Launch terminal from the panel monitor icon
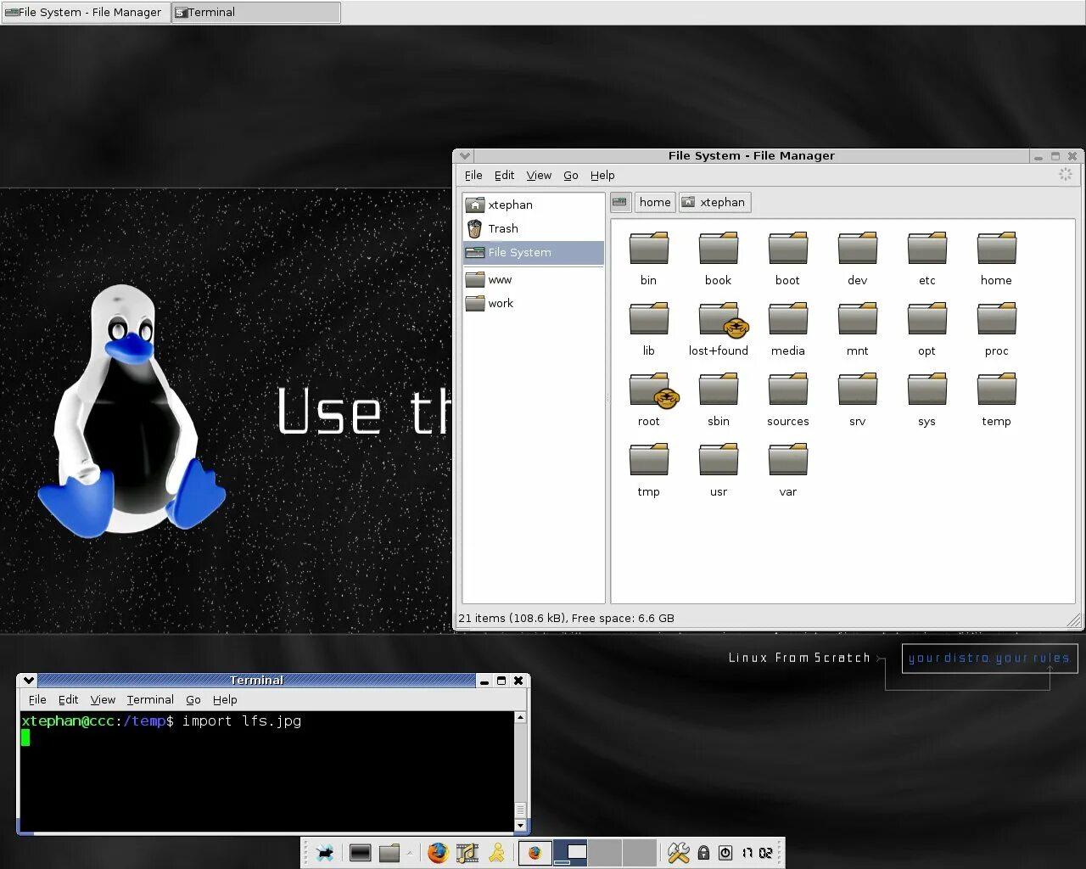The image size is (1086, 869). [361, 853]
